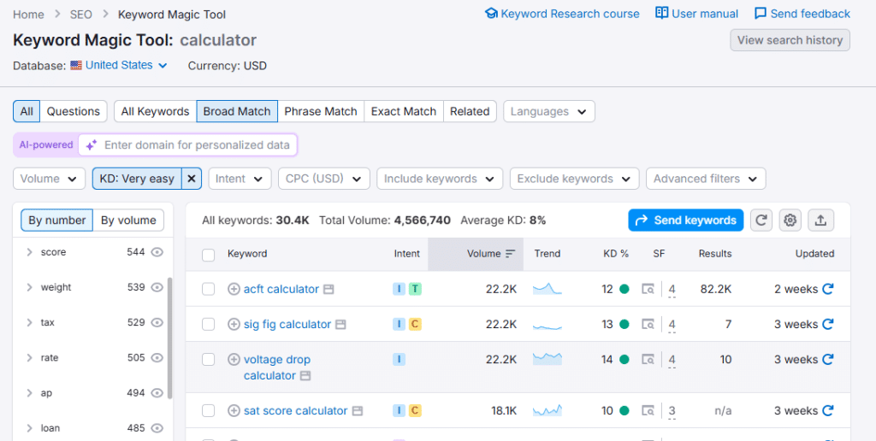
Task: Refresh sat score calculator row metrics
Action: pyautogui.click(x=828, y=411)
